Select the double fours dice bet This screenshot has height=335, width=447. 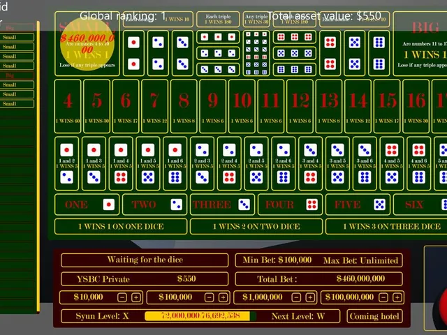pos(330,53)
